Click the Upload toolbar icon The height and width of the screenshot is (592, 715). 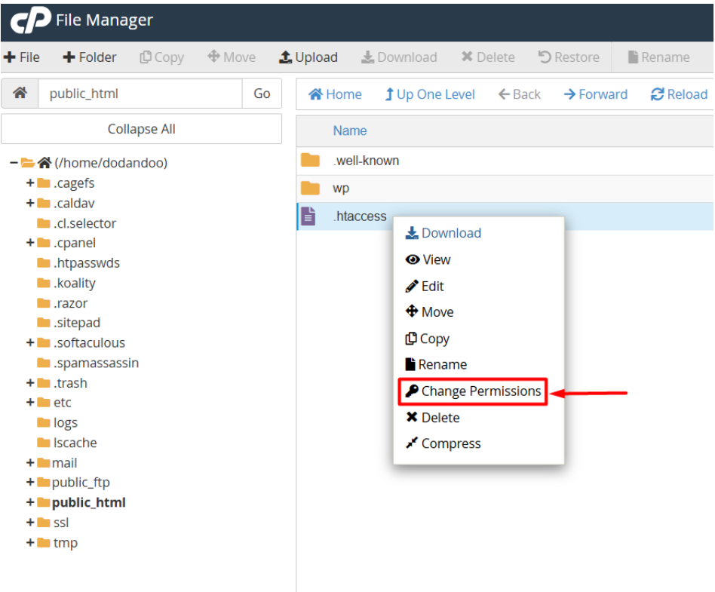pyautogui.click(x=286, y=57)
